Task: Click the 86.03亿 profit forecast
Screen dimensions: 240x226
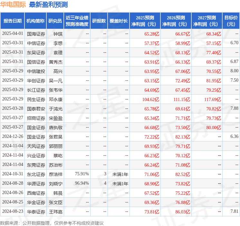Action: pos(183,212)
